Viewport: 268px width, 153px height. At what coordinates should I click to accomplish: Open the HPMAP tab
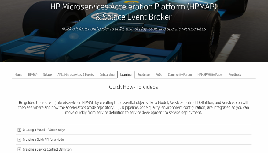33,75
